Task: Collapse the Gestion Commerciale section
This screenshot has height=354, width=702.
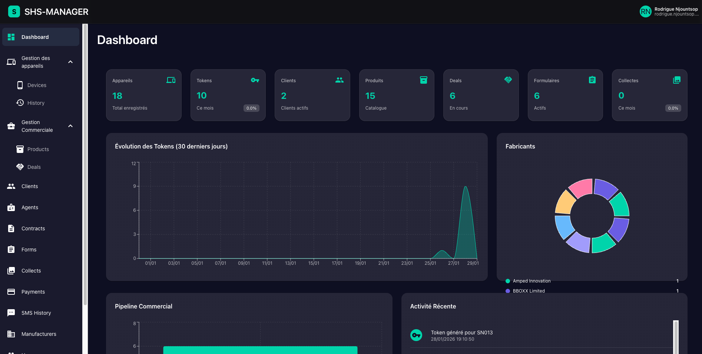Action: (70, 126)
